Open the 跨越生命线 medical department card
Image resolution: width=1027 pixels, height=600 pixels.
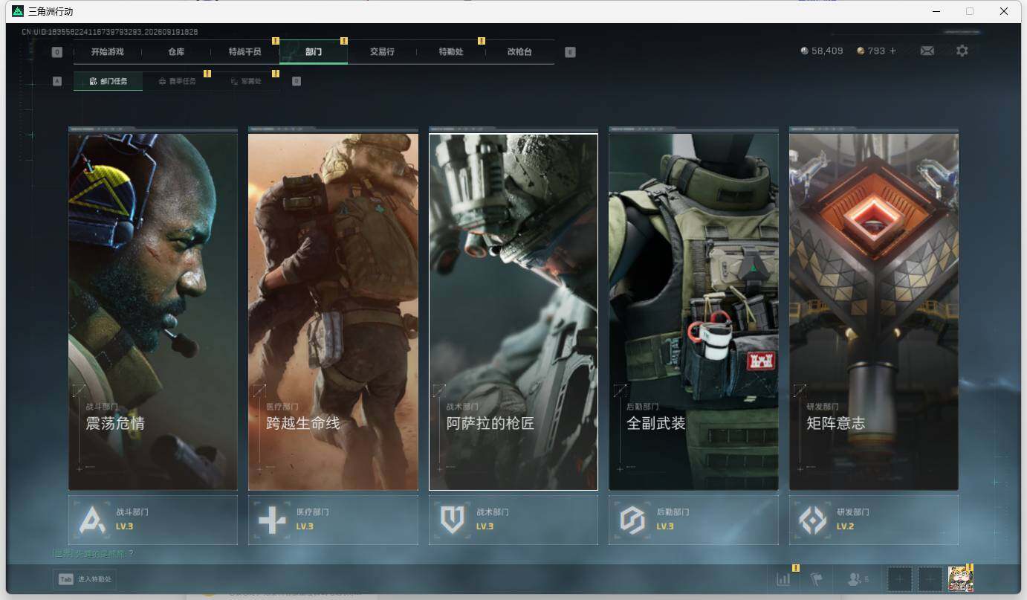click(x=333, y=312)
